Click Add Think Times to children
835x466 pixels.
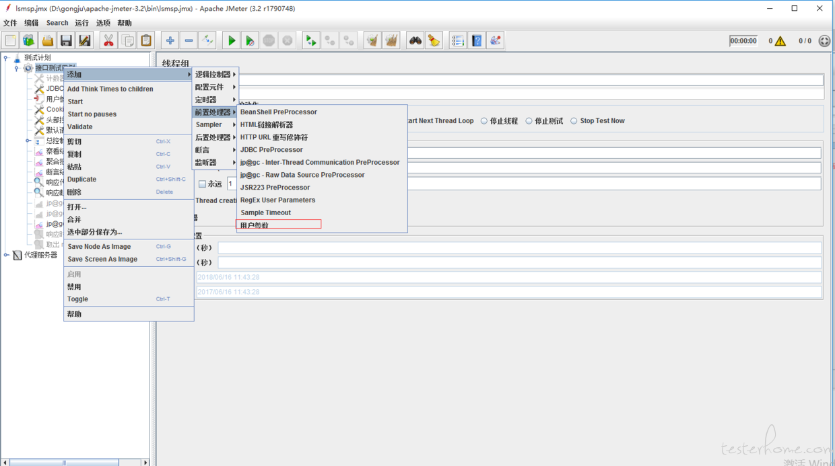[x=129, y=89]
